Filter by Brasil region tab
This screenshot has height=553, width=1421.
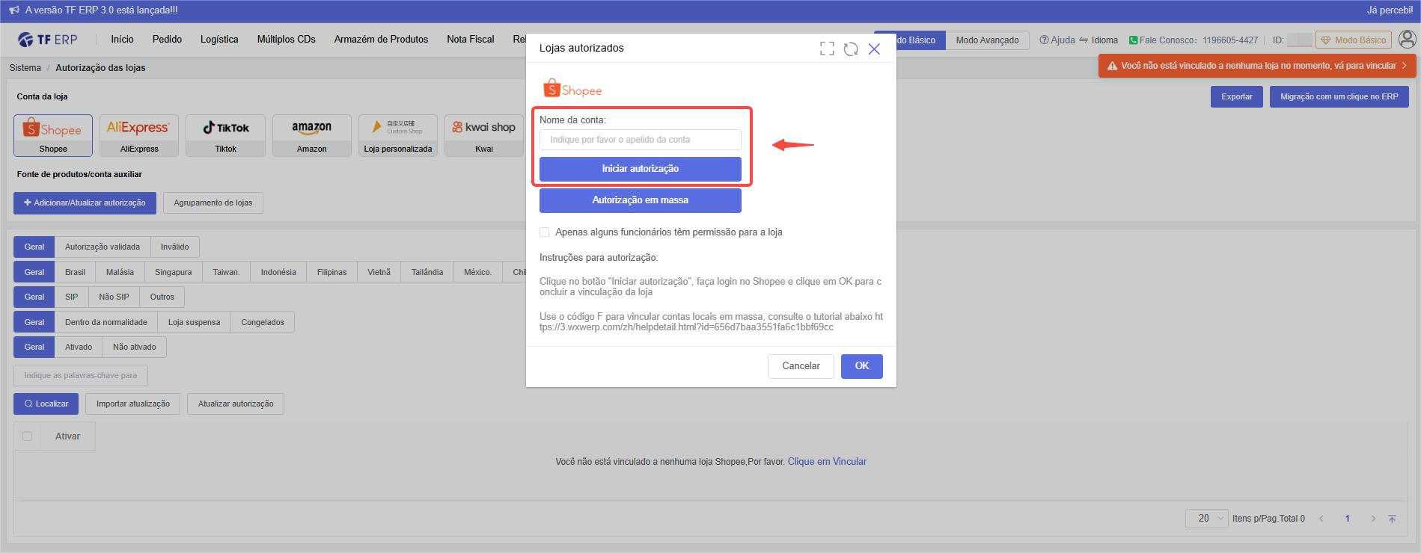click(x=75, y=272)
